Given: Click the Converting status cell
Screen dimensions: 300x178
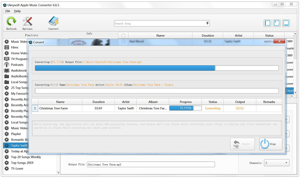Looking at the screenshot, I should (213, 108).
